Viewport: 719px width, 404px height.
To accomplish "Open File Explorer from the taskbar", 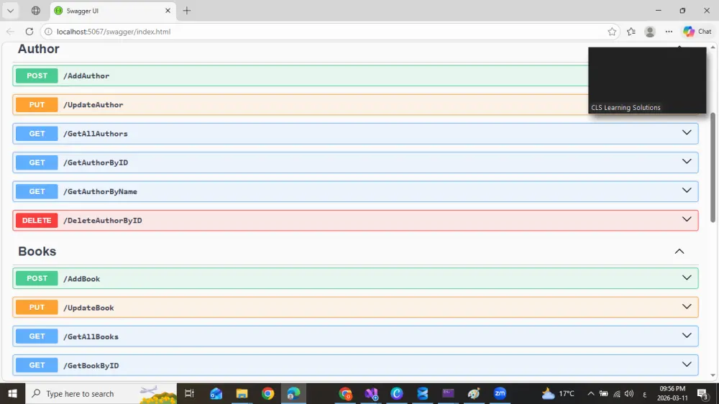I will tap(242, 393).
